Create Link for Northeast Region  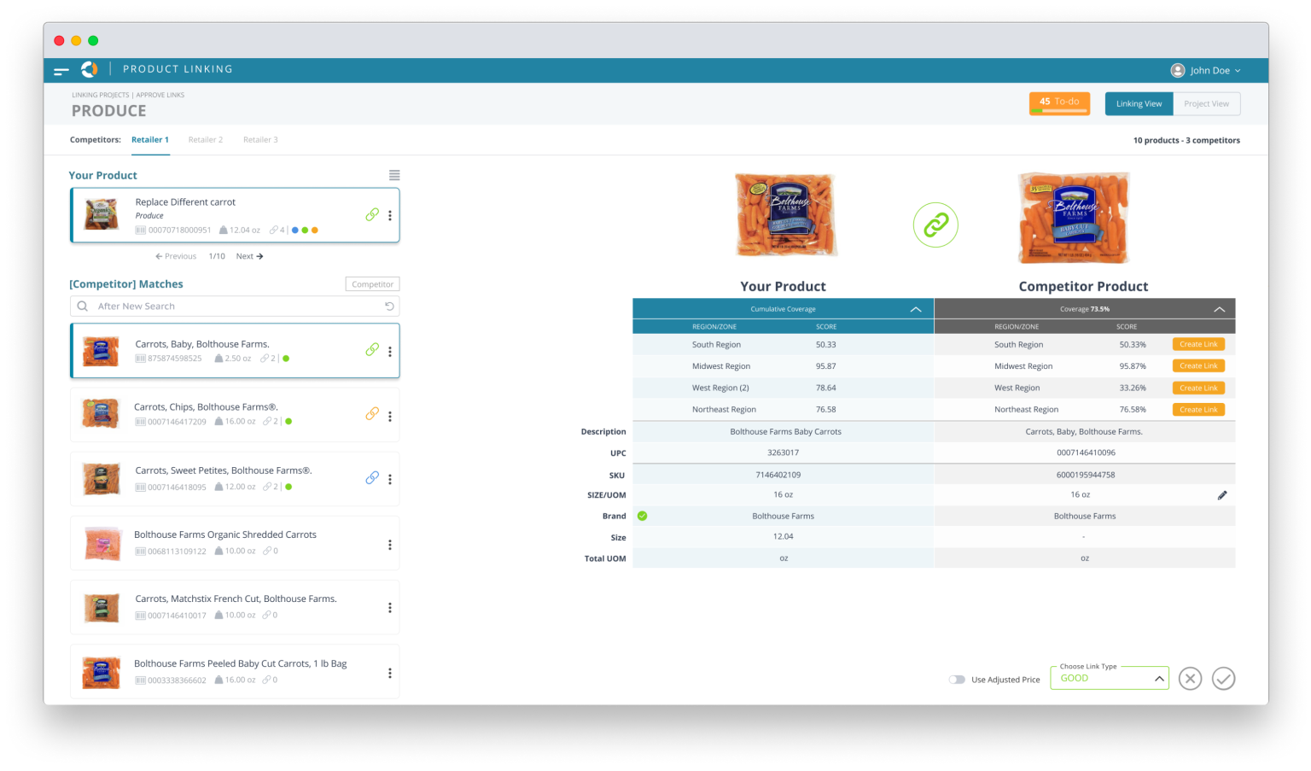point(1198,410)
